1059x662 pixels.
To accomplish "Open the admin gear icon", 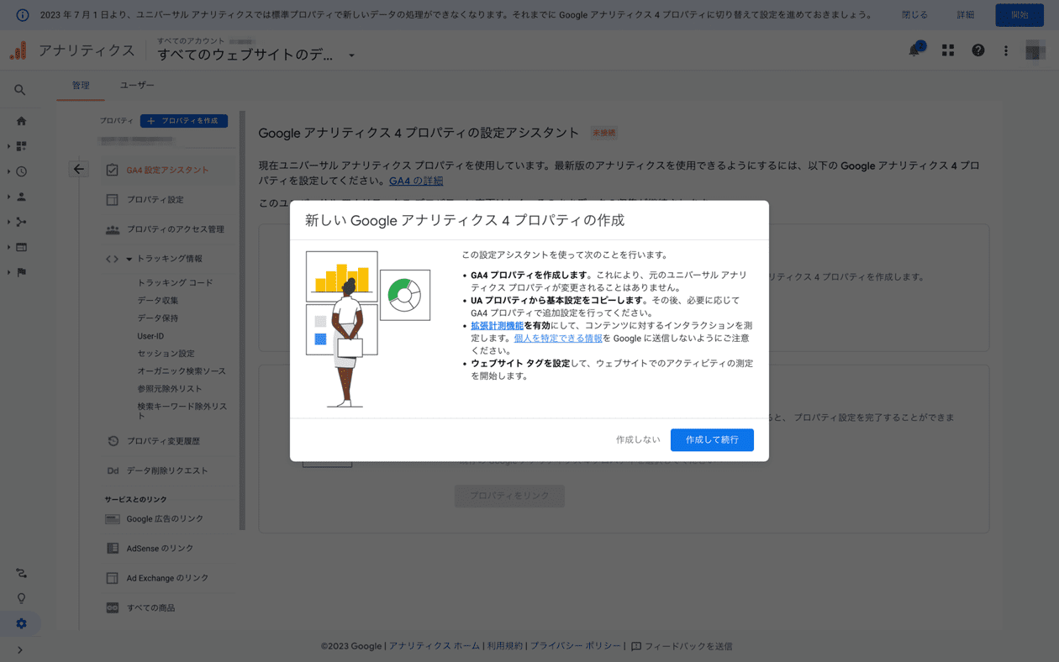I will click(x=21, y=623).
